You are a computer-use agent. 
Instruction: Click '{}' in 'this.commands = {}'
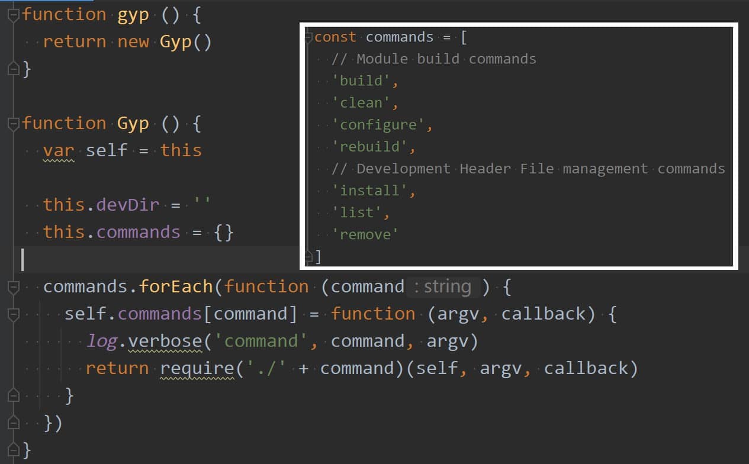(x=224, y=232)
